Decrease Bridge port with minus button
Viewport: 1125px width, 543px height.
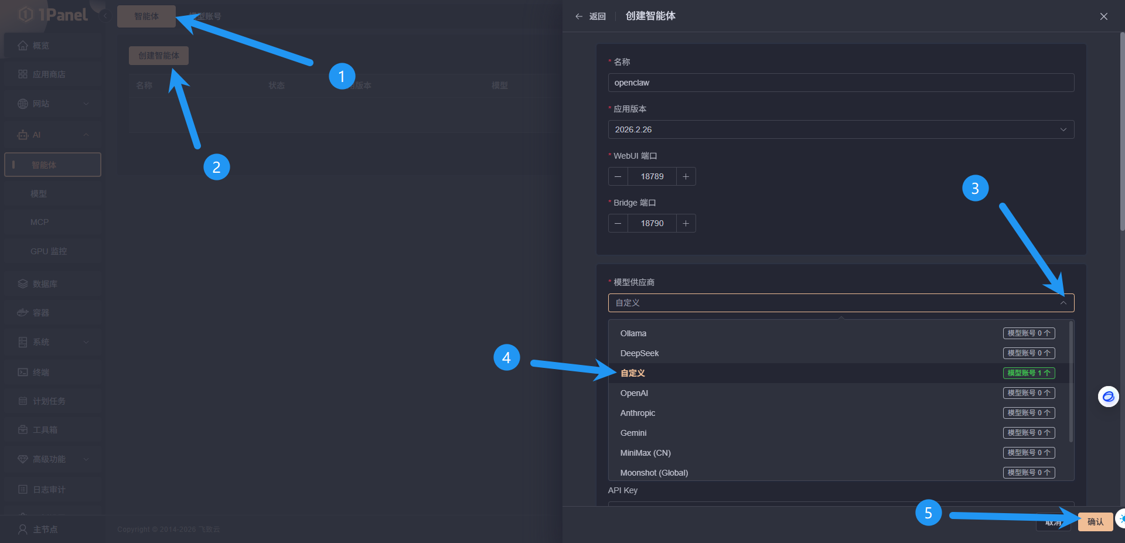(618, 223)
